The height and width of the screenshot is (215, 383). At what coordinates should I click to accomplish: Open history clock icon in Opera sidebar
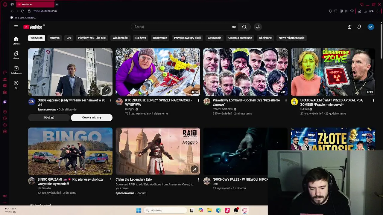coord(5,119)
